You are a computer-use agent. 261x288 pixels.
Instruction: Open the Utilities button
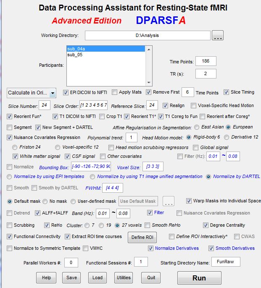pos(124,278)
